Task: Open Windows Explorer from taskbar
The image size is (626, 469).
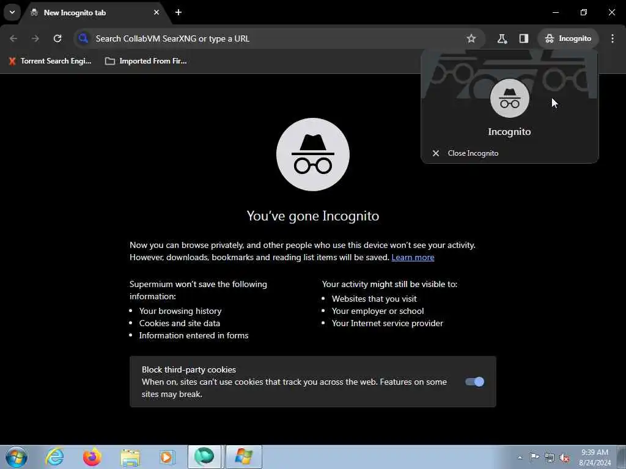Action: pos(130,457)
